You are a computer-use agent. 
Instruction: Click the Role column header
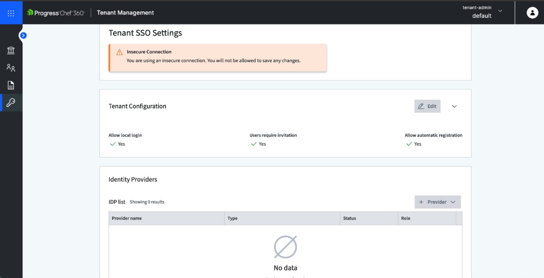tap(406, 218)
